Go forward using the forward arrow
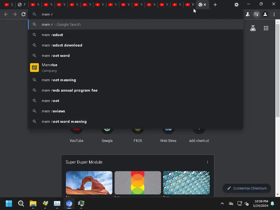This screenshot has width=280, height=210. pos(15,14)
